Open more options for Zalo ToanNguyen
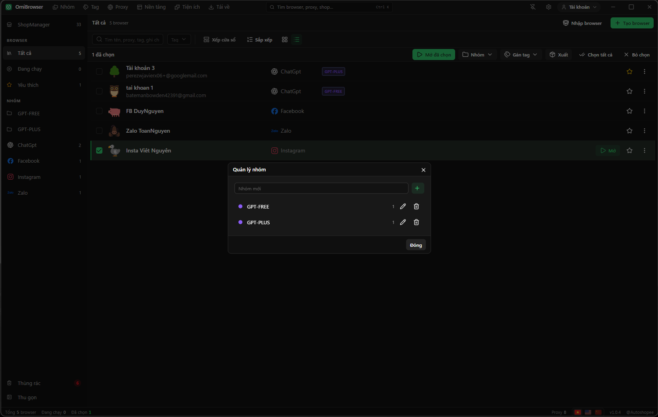658x417 pixels. (x=645, y=131)
